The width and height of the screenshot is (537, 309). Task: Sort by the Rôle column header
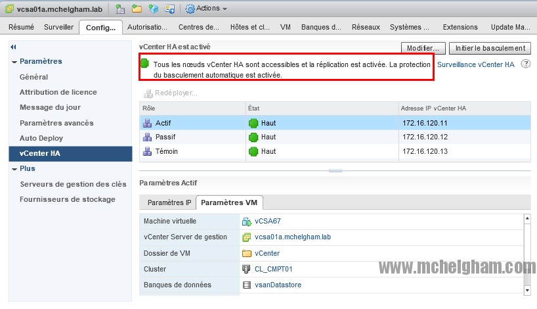(192, 108)
